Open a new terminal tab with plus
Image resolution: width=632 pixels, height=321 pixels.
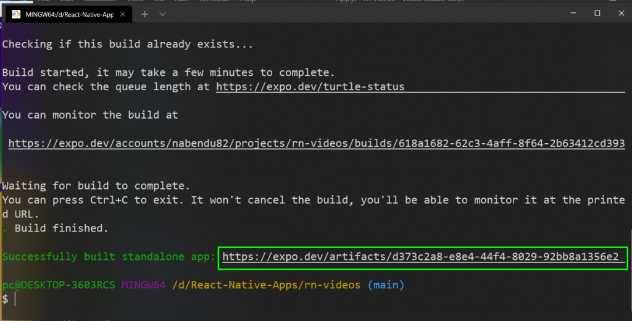pyautogui.click(x=144, y=14)
